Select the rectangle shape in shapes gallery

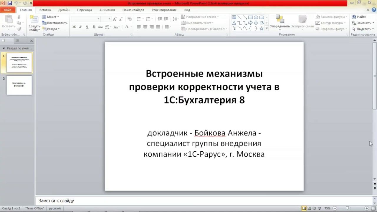[x=250, y=17]
